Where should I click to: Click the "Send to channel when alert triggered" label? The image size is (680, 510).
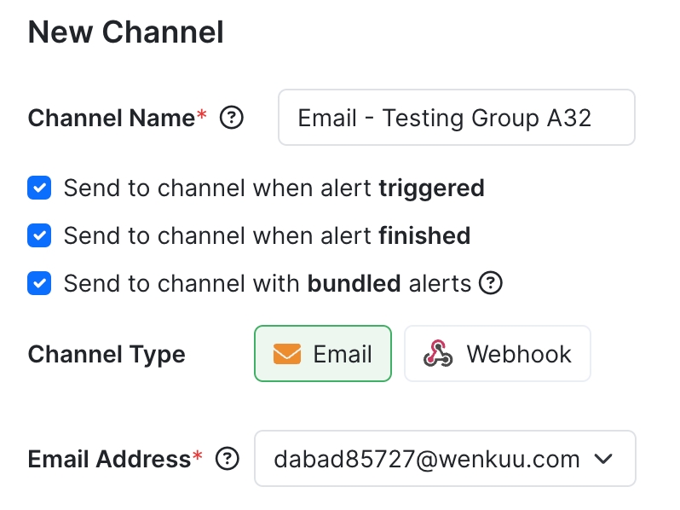coord(274,188)
